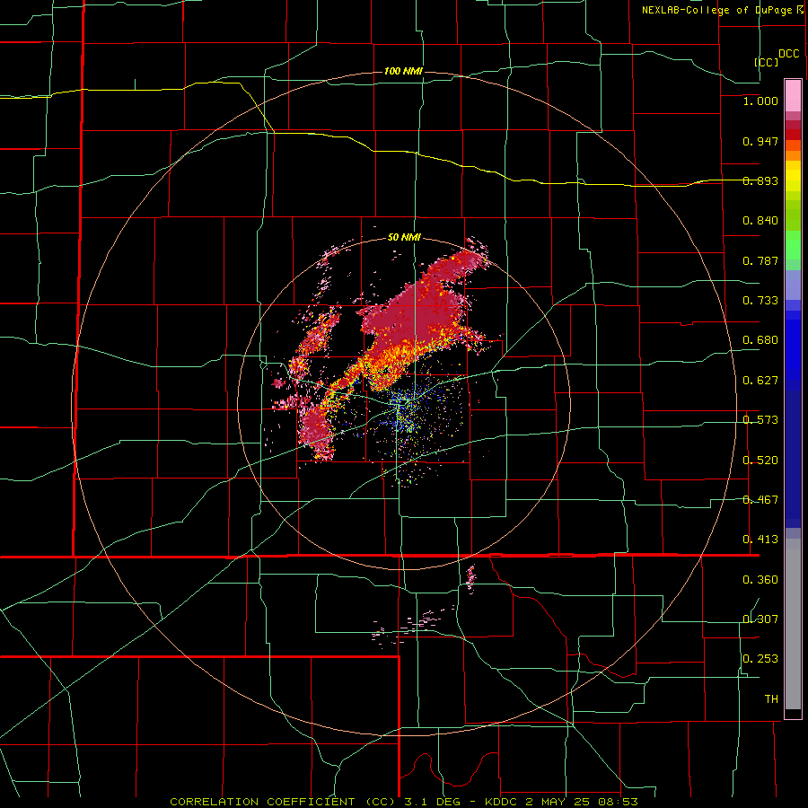Select the 0.360 scale value
This screenshot has width=808, height=808.
tap(760, 580)
